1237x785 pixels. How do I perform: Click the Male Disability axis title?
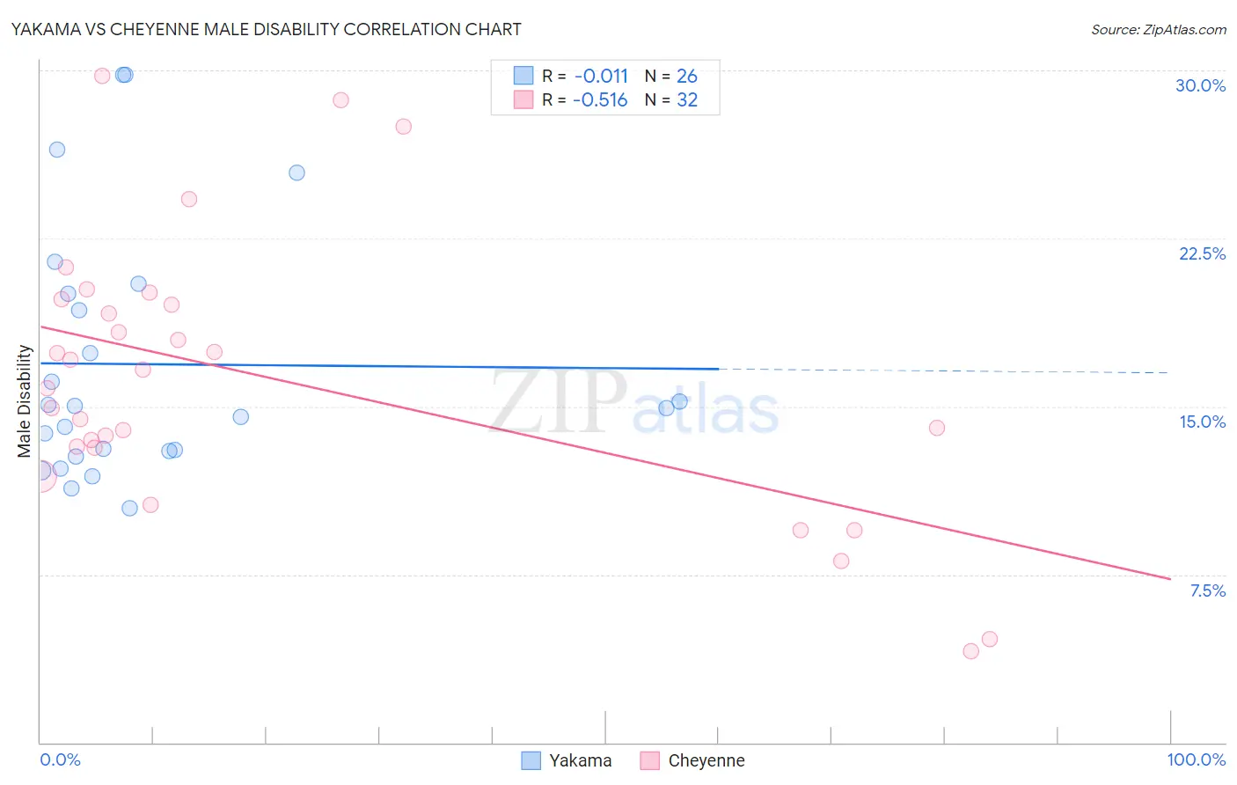pyautogui.click(x=24, y=401)
